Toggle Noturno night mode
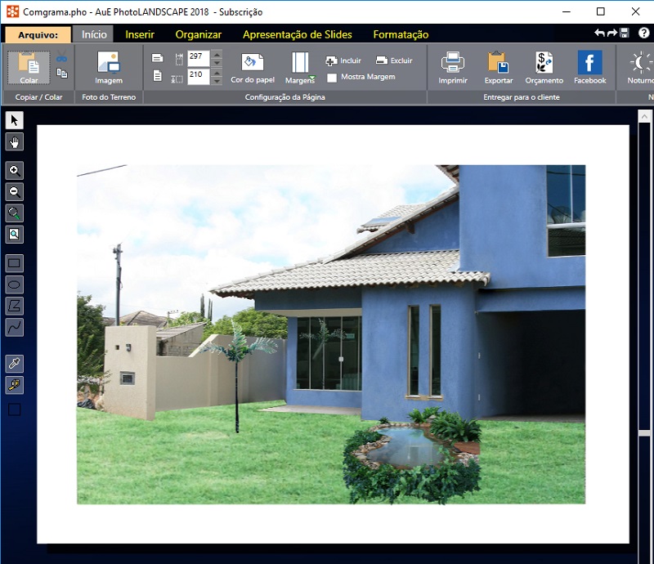Viewport: 654px width, 564px height. pyautogui.click(x=639, y=67)
